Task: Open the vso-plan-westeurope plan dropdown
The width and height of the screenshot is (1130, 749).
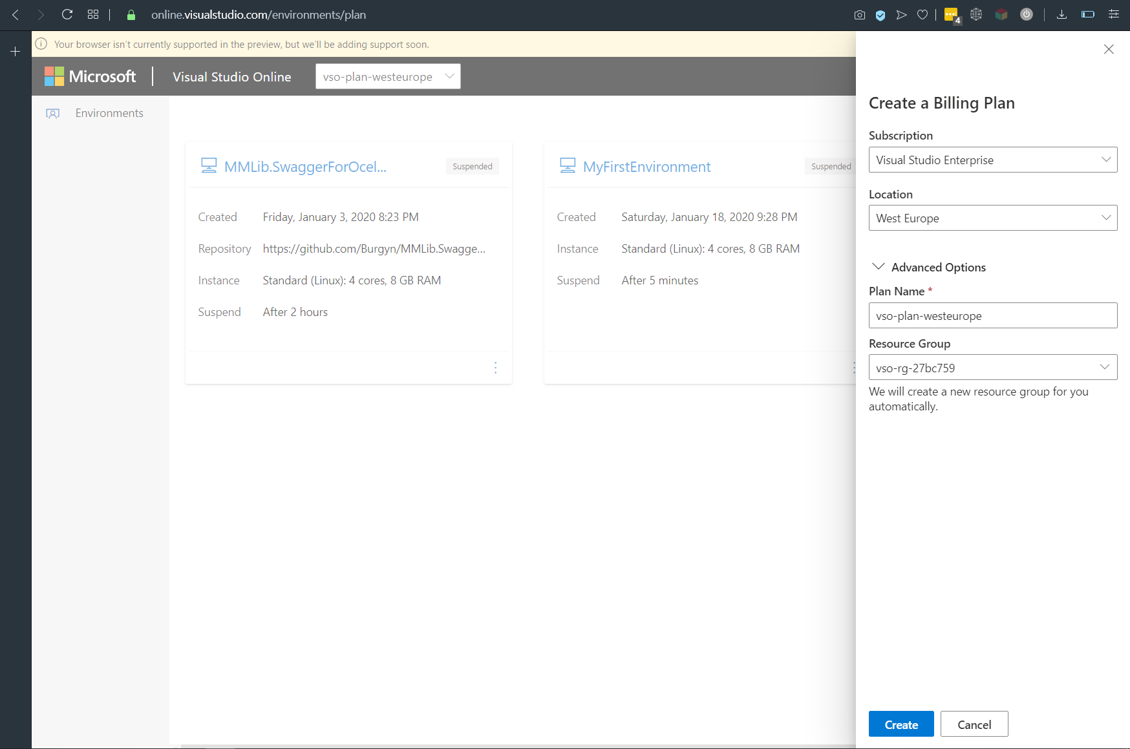Action: click(388, 76)
